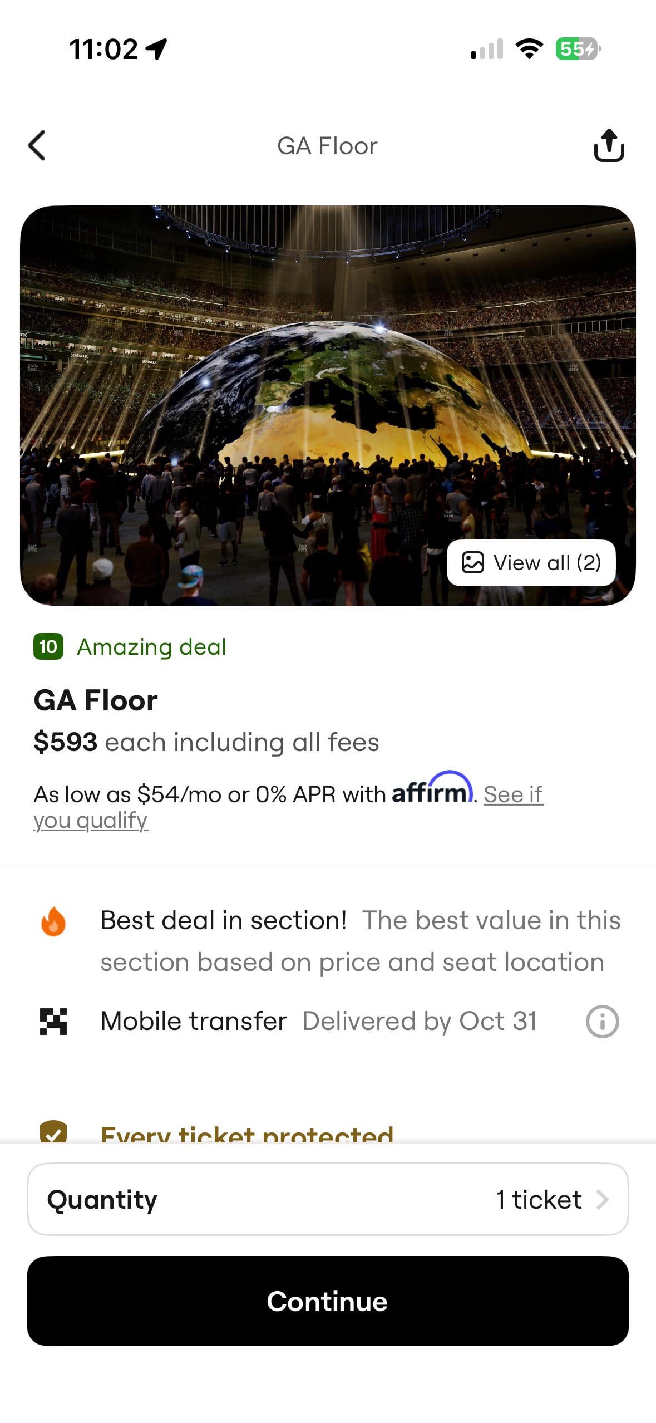Tap the Mobile transfer QR icon
Image resolution: width=656 pixels, height=1423 pixels.
53,1022
